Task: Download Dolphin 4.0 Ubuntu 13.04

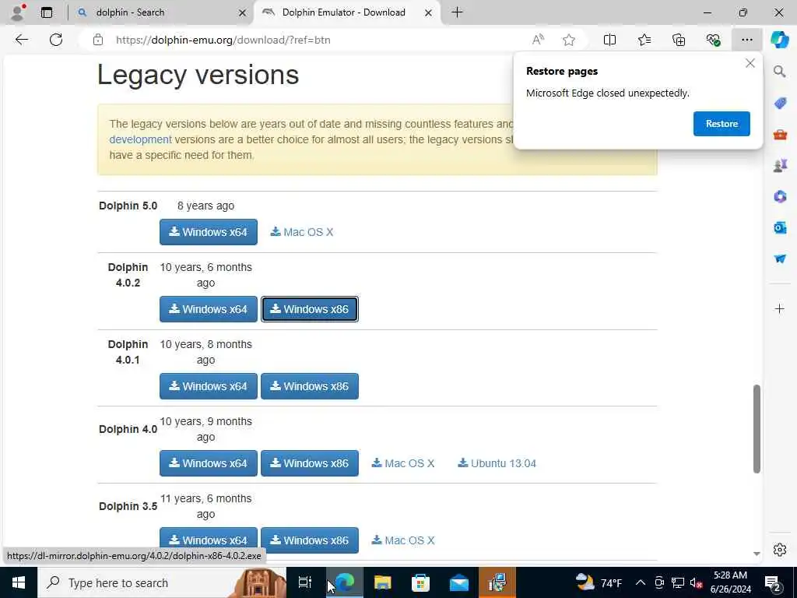Action: point(497,463)
